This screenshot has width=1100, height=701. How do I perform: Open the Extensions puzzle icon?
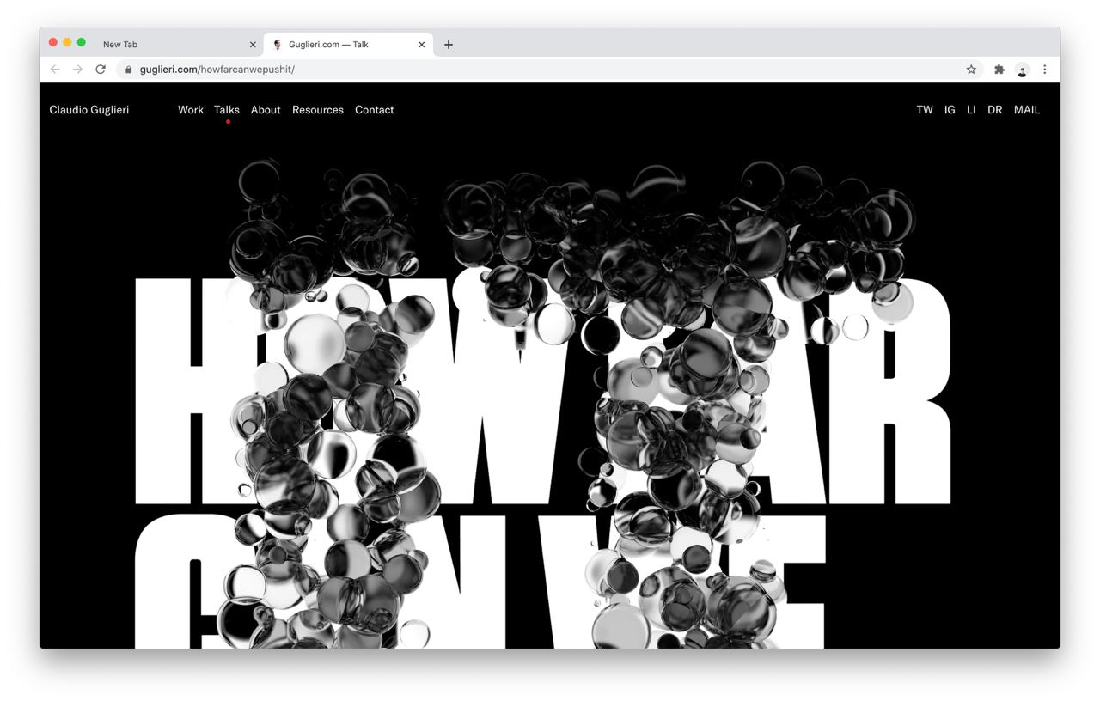point(999,70)
